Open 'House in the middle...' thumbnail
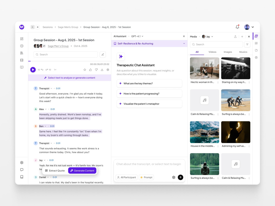 pyautogui.click(x=205, y=132)
